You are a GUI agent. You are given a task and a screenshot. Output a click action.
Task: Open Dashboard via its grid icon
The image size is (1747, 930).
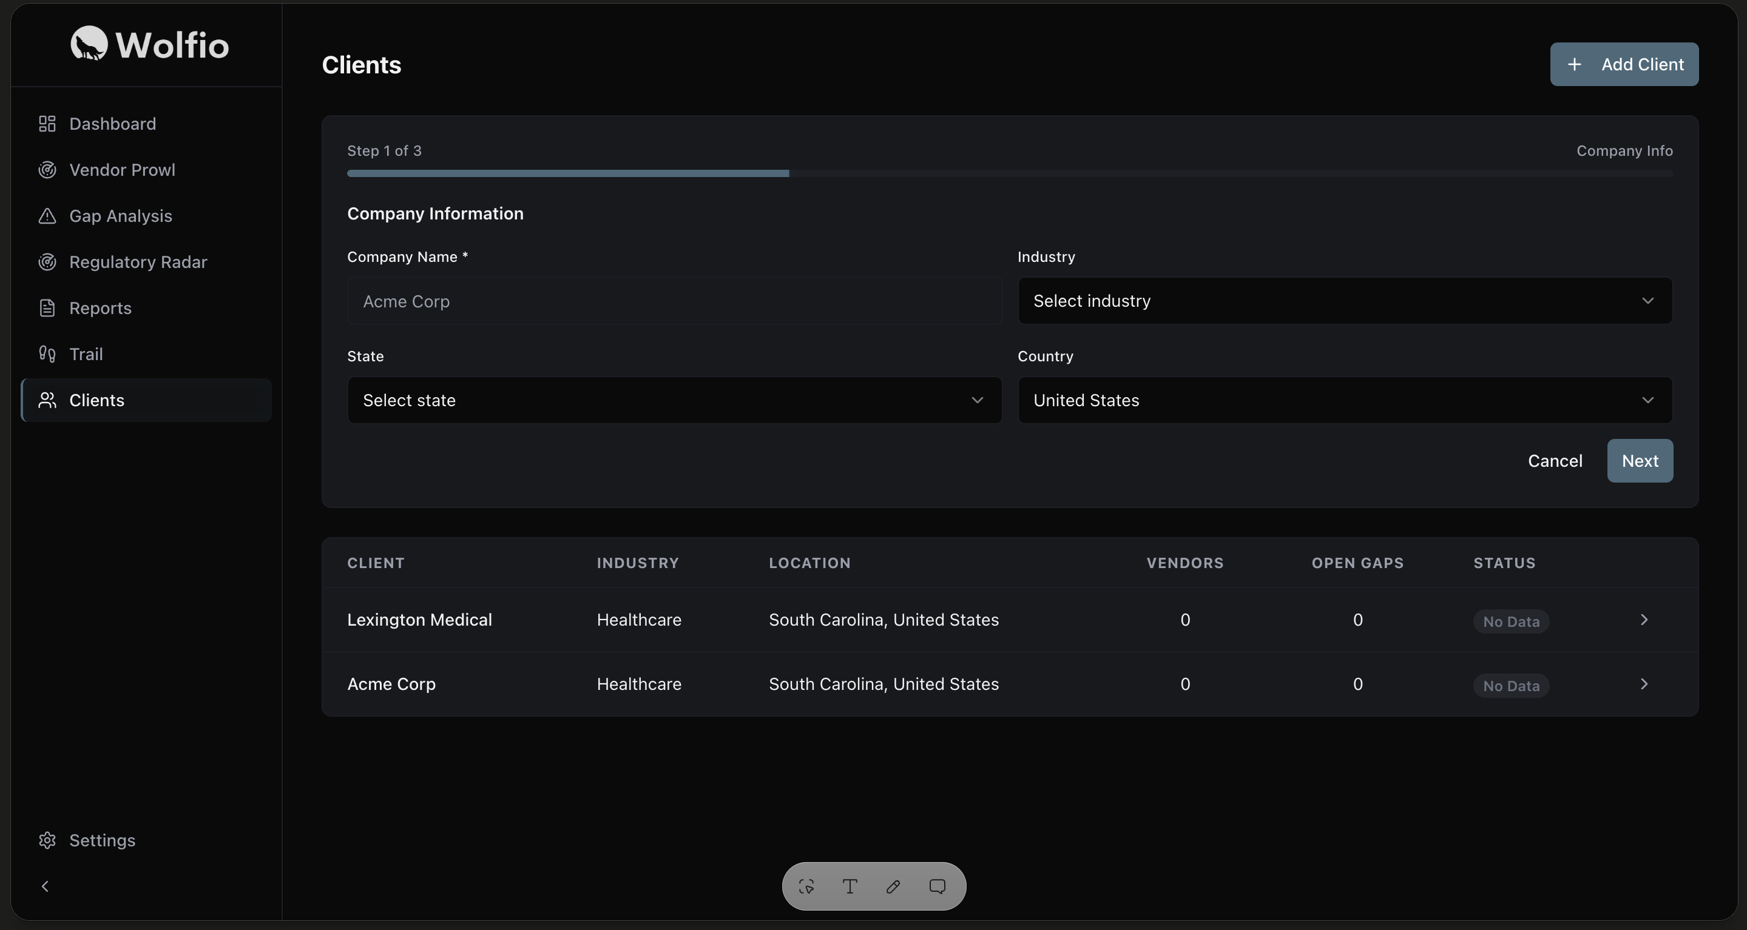(x=47, y=124)
